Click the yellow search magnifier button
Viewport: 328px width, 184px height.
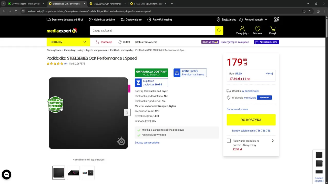point(219,30)
